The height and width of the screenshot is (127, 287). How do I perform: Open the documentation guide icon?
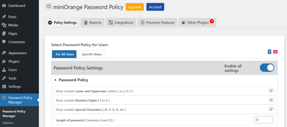[270, 52]
